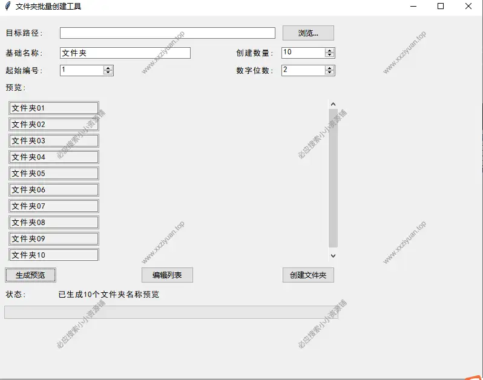Image resolution: width=483 pixels, height=380 pixels.
Task: Decrease the 数字位数 value with down arrow
Action: coord(330,73)
